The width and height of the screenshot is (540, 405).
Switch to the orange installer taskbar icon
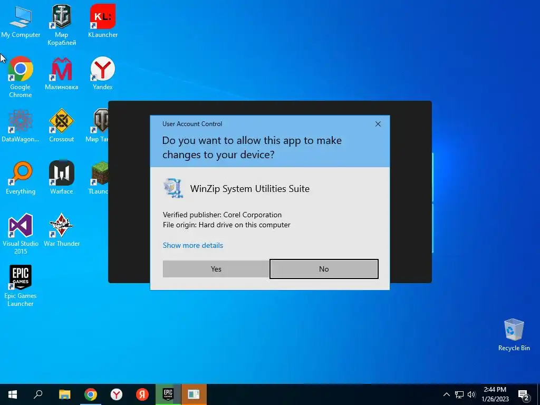(194, 394)
